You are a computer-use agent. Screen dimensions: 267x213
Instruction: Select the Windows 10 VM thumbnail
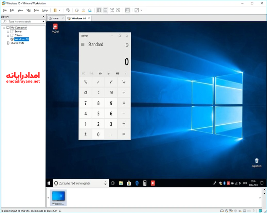click(x=58, y=198)
